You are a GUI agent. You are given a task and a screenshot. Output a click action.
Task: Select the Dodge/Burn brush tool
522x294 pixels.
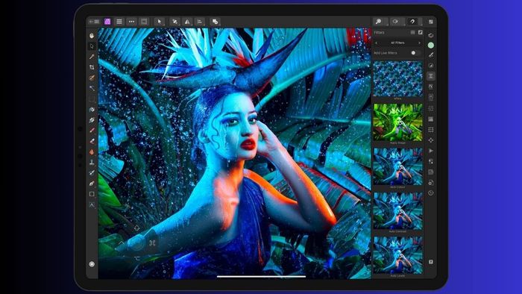(92, 151)
